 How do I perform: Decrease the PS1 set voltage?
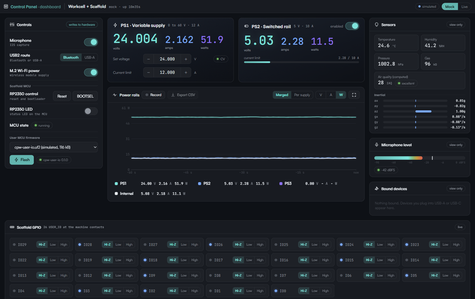tap(149, 59)
